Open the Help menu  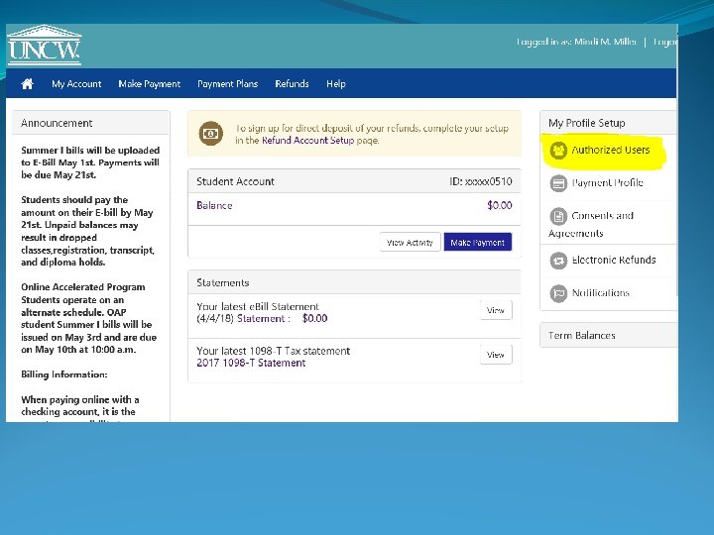click(336, 83)
